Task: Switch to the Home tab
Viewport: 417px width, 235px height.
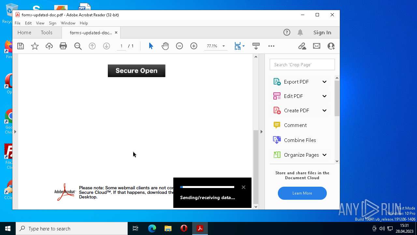Action: tap(24, 33)
